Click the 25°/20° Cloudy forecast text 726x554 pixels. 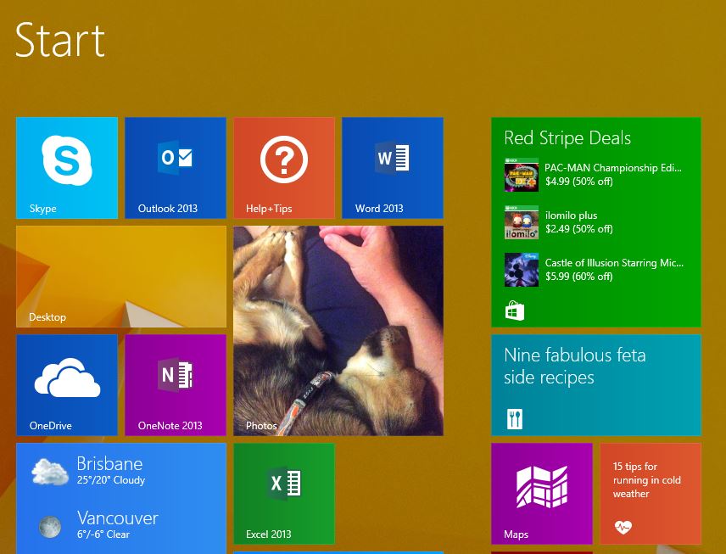(x=111, y=480)
